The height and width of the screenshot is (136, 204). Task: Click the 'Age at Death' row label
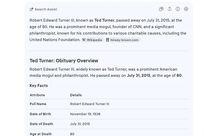(40, 134)
